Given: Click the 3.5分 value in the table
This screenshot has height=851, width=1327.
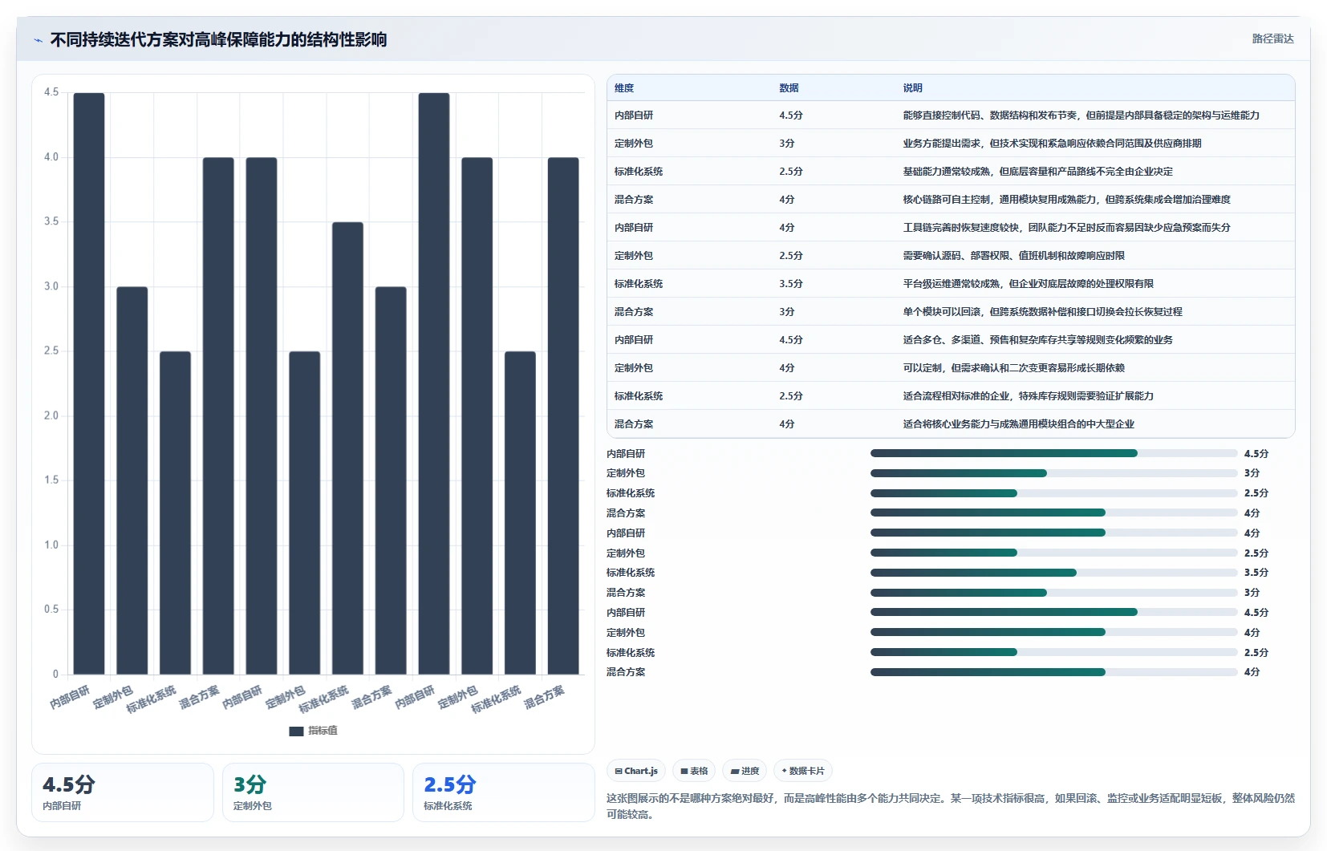Looking at the screenshot, I should (x=790, y=284).
